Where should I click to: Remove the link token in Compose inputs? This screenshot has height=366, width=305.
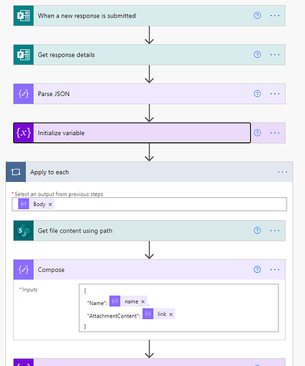tap(171, 315)
